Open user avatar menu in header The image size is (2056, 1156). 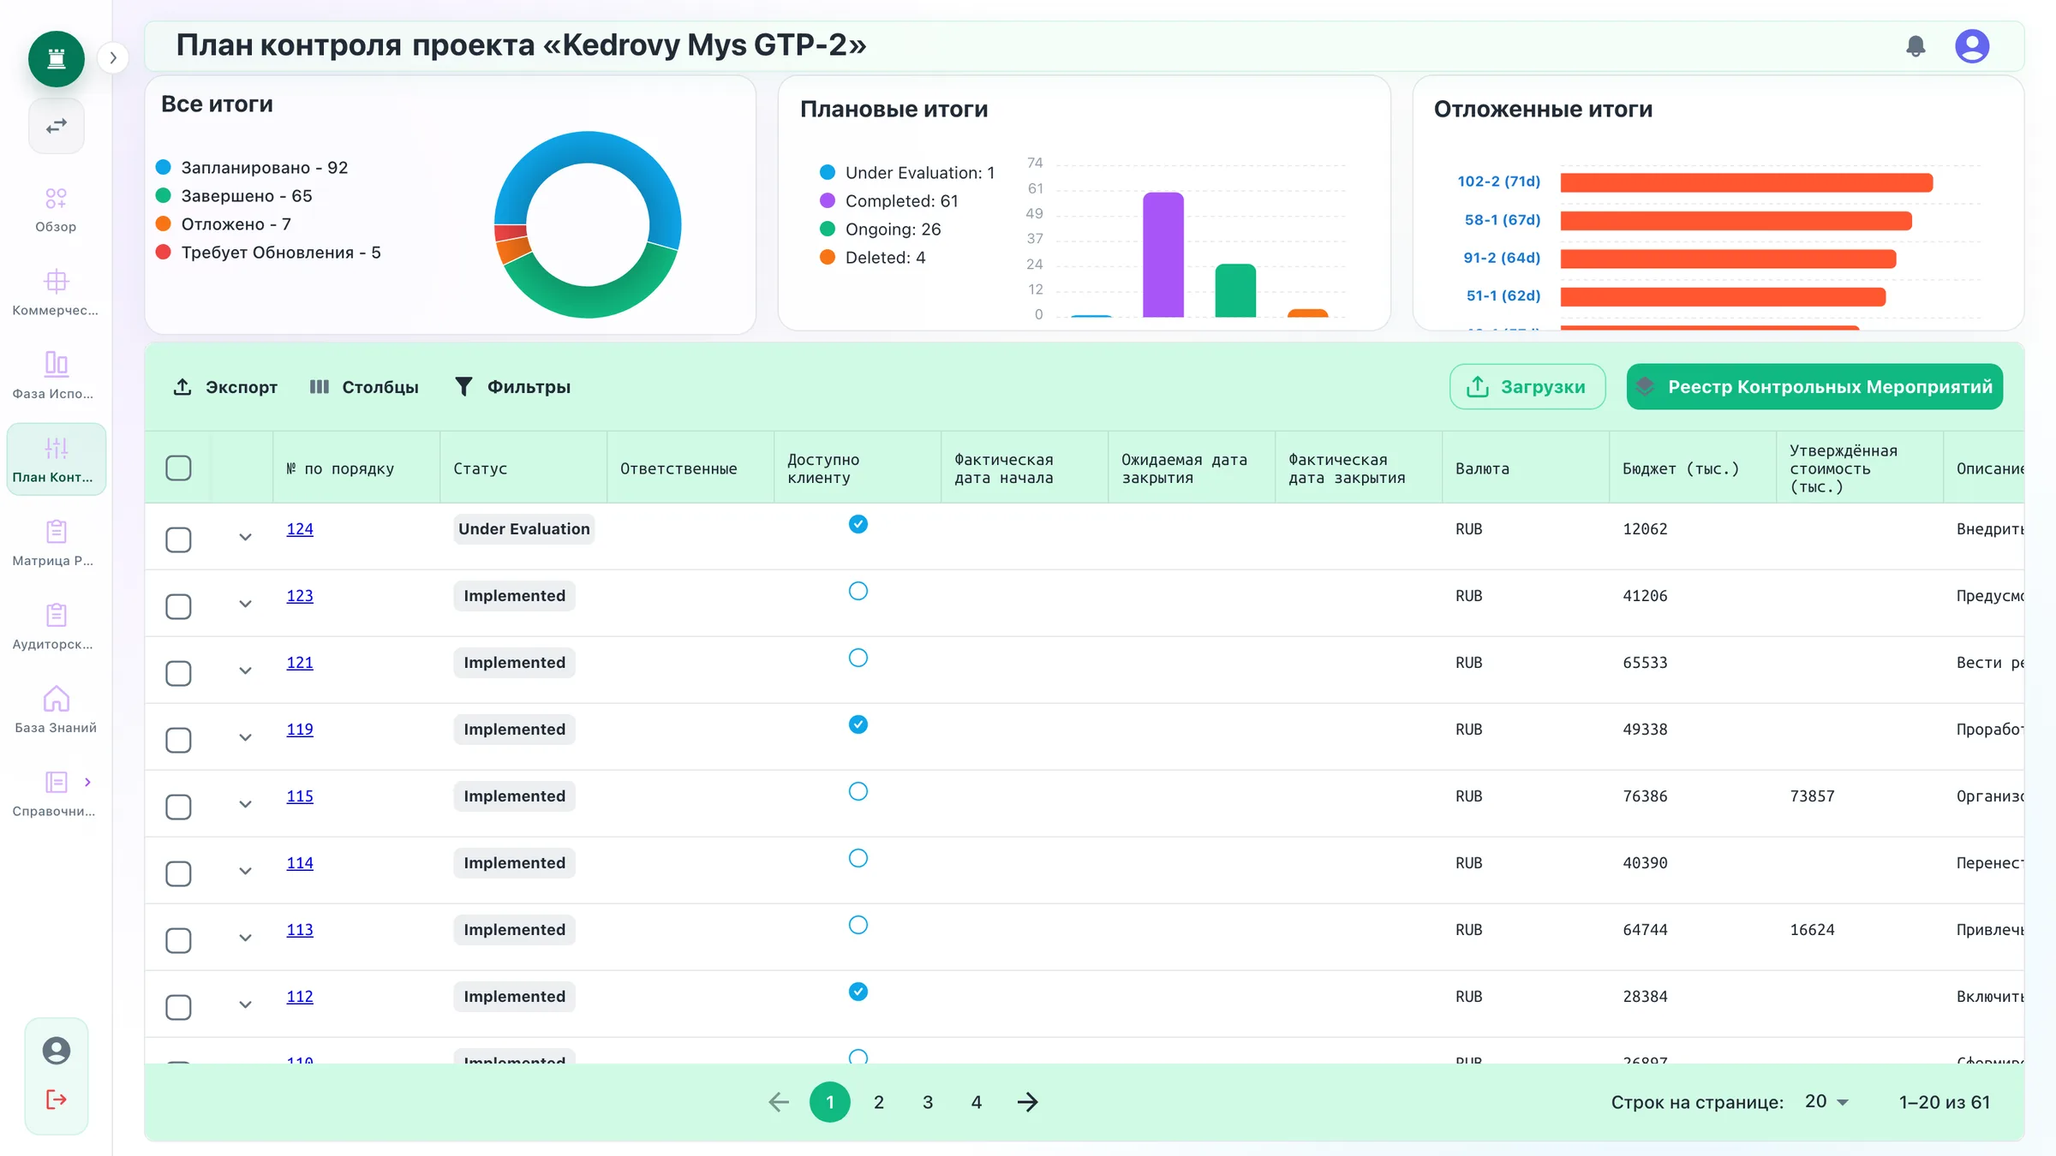click(x=1972, y=46)
